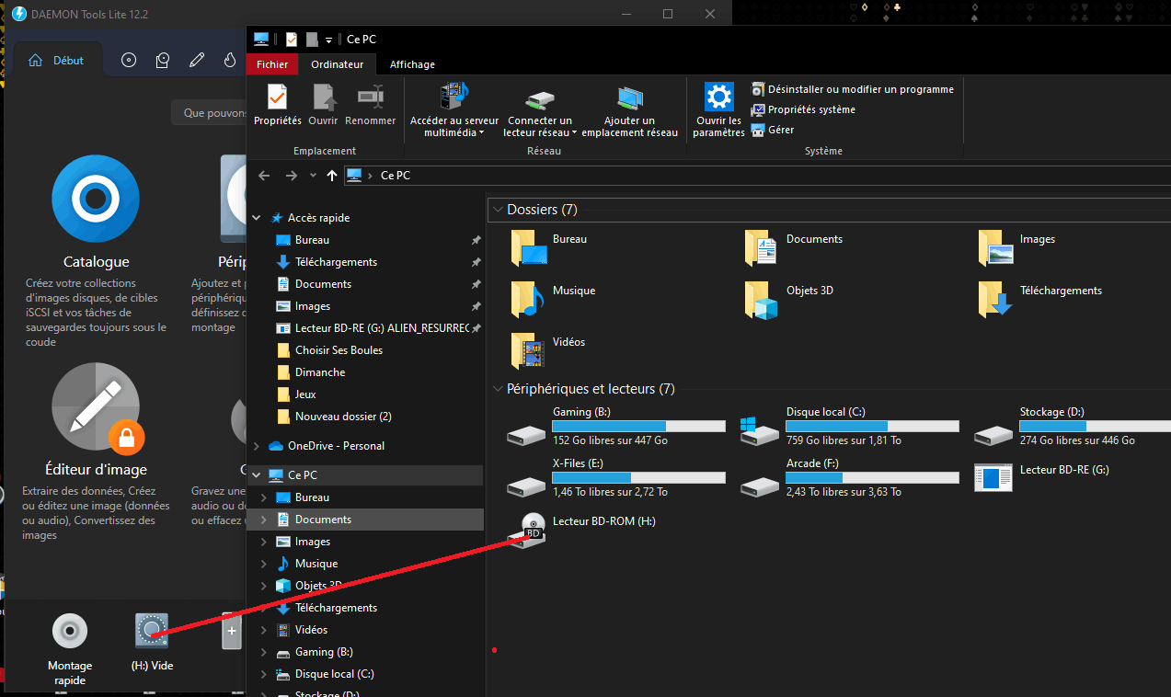Collapse Périphériques et lecteurs (7) group
The height and width of the screenshot is (697, 1171).
pyautogui.click(x=498, y=389)
